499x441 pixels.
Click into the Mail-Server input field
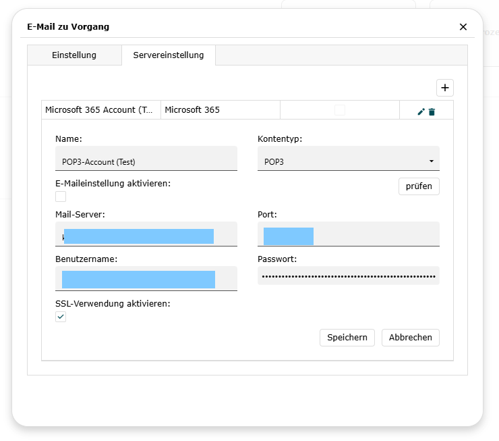(146, 236)
